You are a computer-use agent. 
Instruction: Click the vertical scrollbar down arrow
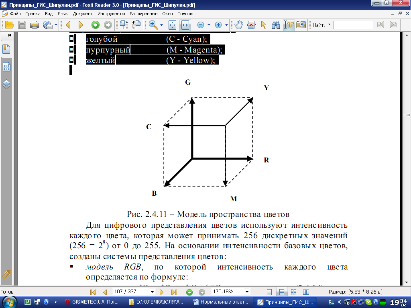[x=407, y=283]
